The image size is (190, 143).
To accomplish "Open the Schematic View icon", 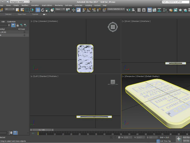I will [159, 10].
